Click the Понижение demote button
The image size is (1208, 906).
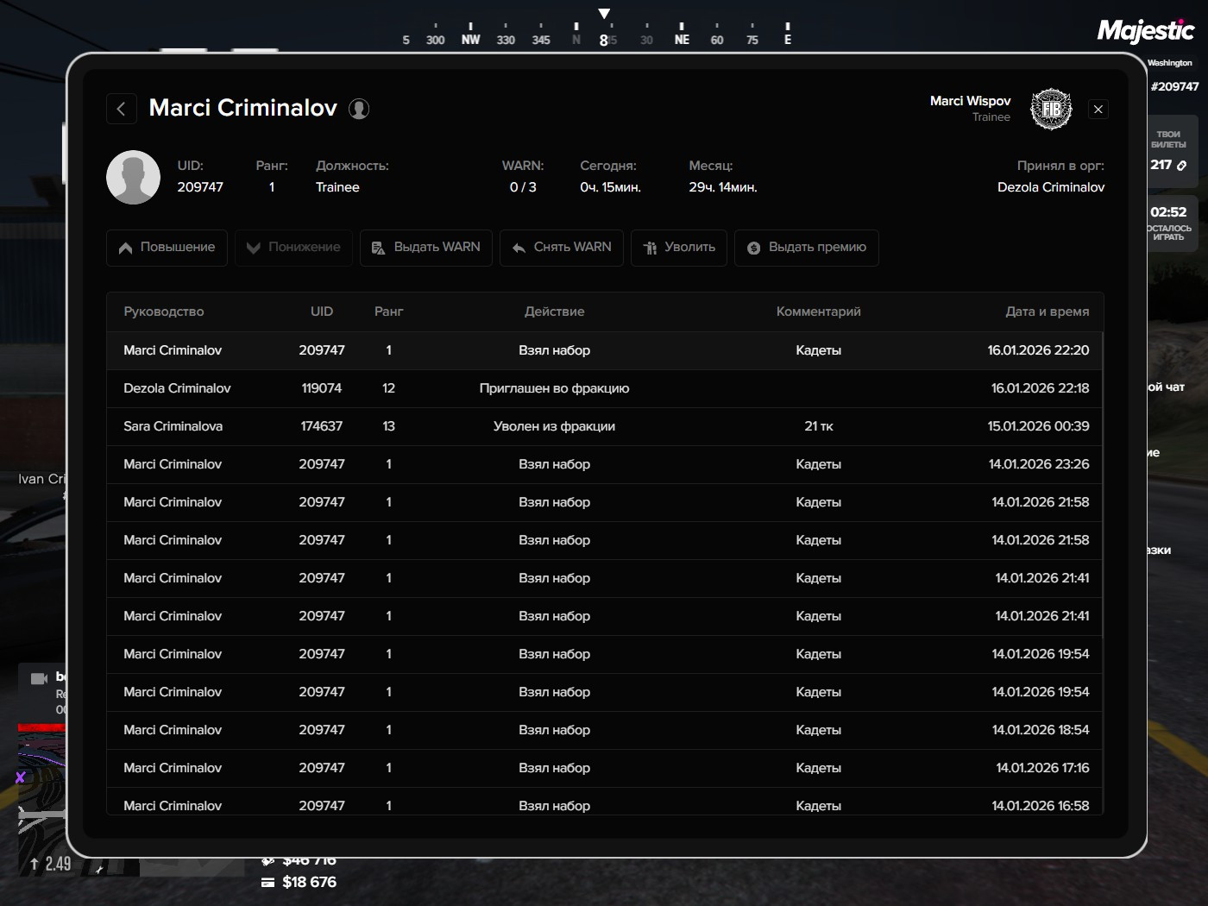293,248
